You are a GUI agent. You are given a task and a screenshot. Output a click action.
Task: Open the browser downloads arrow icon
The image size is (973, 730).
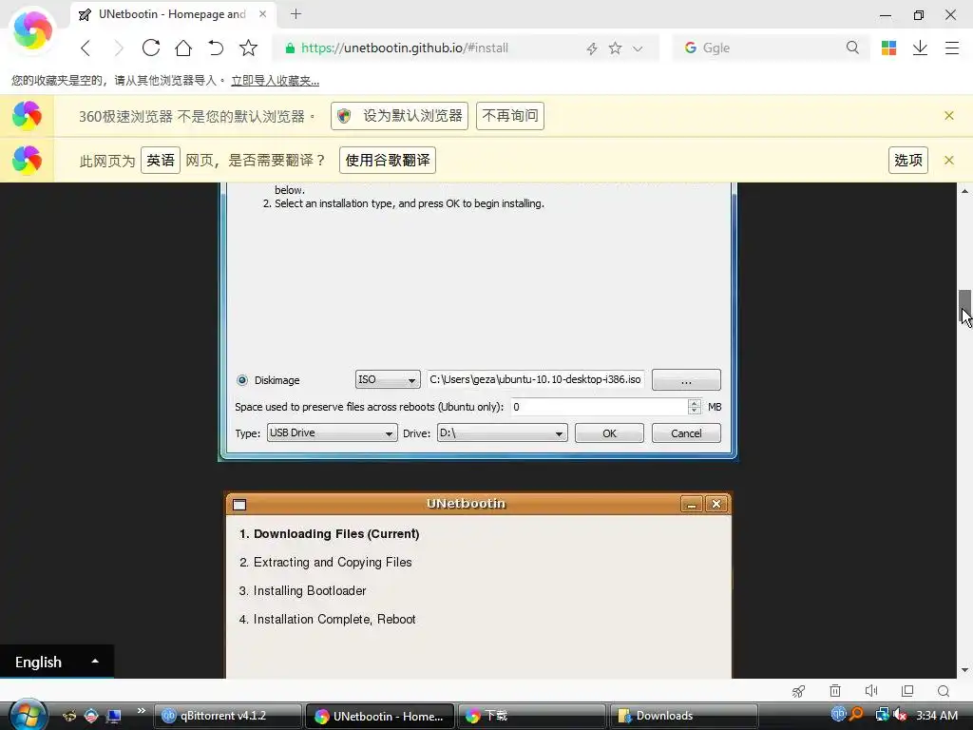[x=920, y=48]
